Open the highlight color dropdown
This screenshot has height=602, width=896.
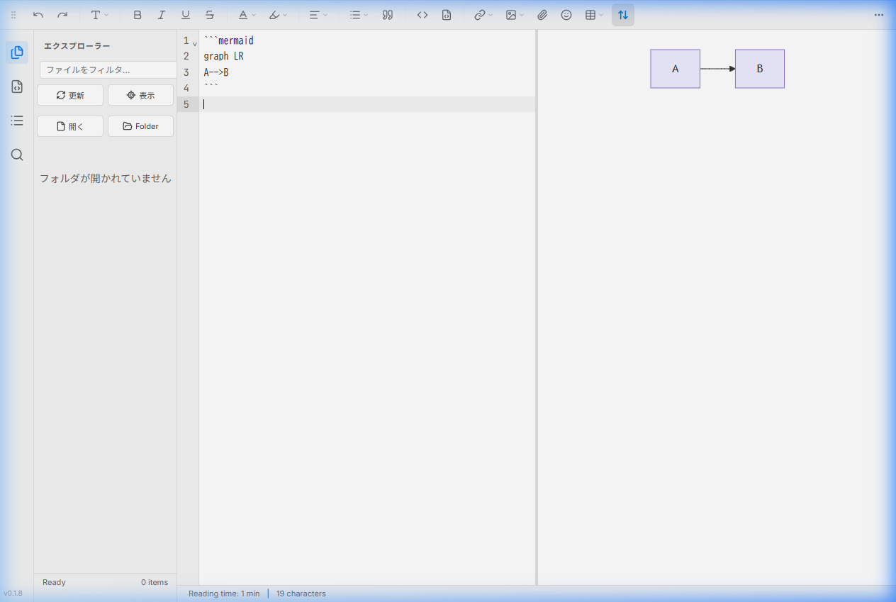(x=278, y=15)
